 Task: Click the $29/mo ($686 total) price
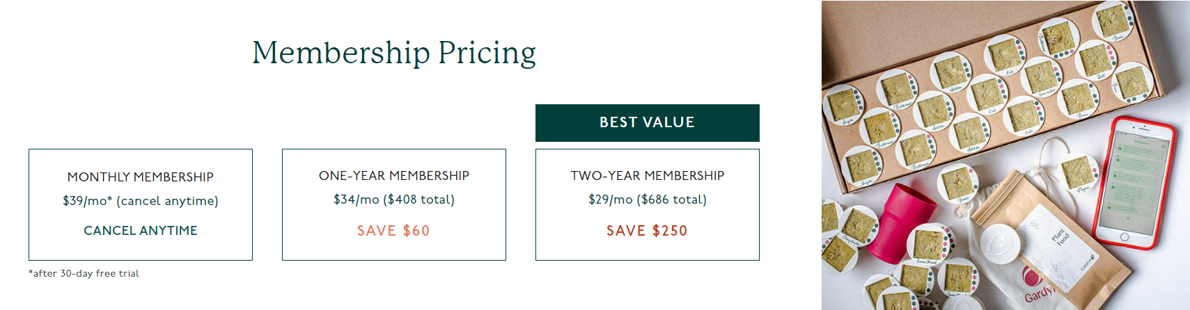tap(648, 199)
